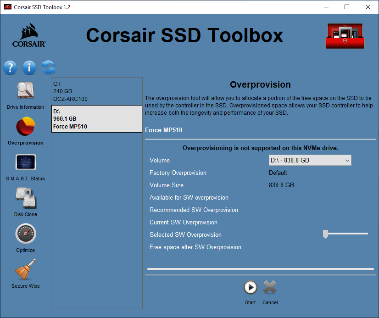379x318 pixels.
Task: Select the Force MP510 drive
Action: click(96, 119)
